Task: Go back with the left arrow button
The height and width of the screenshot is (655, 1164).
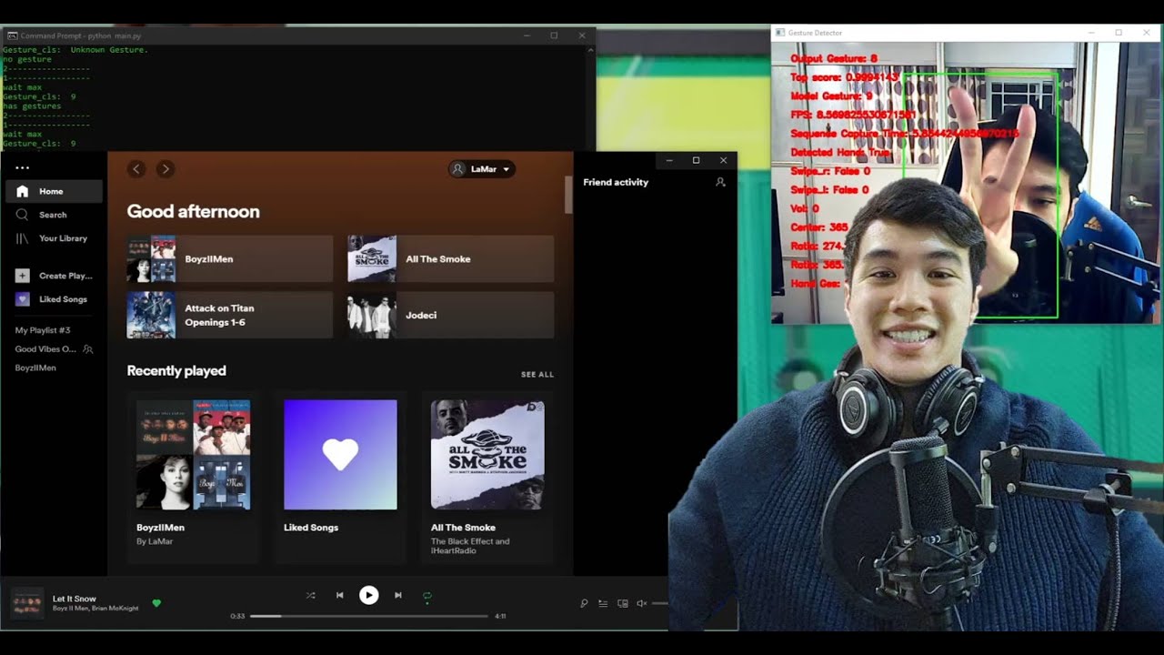Action: 136,168
